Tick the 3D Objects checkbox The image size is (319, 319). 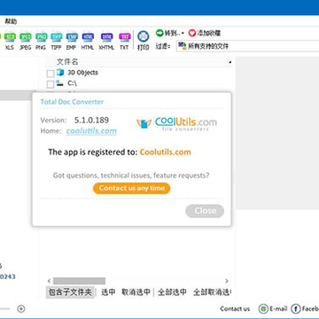[51, 74]
